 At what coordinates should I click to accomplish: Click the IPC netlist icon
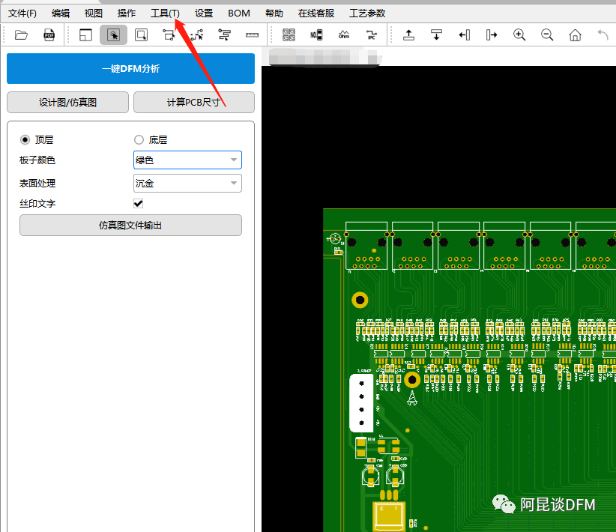pyautogui.click(x=371, y=34)
